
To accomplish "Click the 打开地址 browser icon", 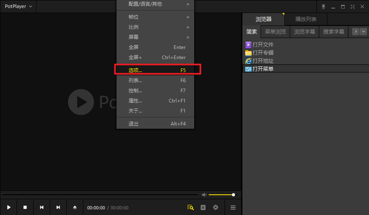I will point(248,61).
